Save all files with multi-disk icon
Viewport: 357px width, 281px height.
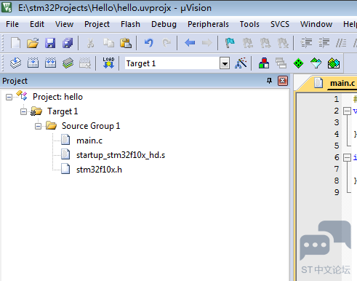(x=68, y=43)
